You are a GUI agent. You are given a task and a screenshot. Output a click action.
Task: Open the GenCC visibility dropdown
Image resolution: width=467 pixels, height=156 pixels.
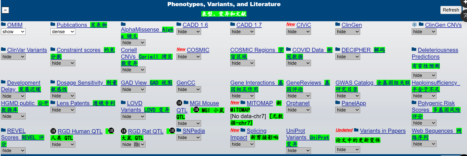189,90
